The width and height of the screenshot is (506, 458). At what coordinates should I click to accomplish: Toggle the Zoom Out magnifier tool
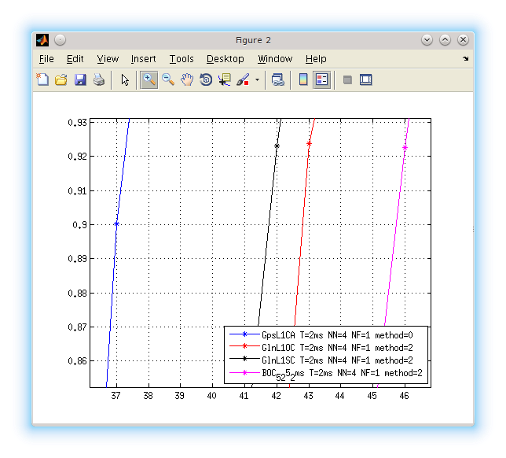click(168, 79)
